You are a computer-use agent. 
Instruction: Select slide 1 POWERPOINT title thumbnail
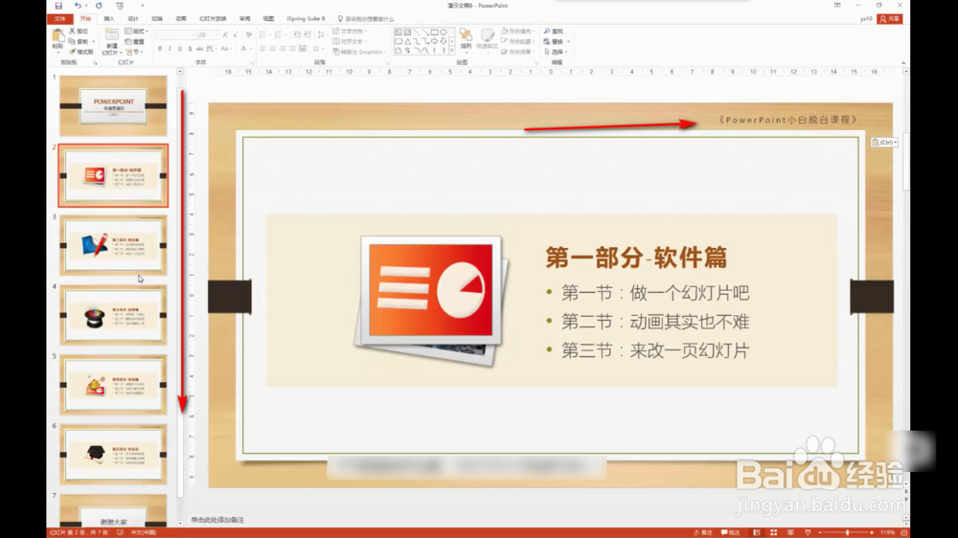pyautogui.click(x=113, y=105)
